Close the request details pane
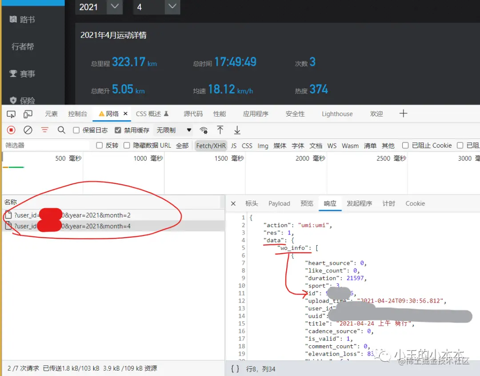 (x=233, y=203)
